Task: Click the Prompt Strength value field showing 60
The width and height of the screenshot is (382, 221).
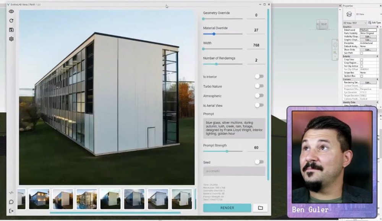Action: pos(256,148)
